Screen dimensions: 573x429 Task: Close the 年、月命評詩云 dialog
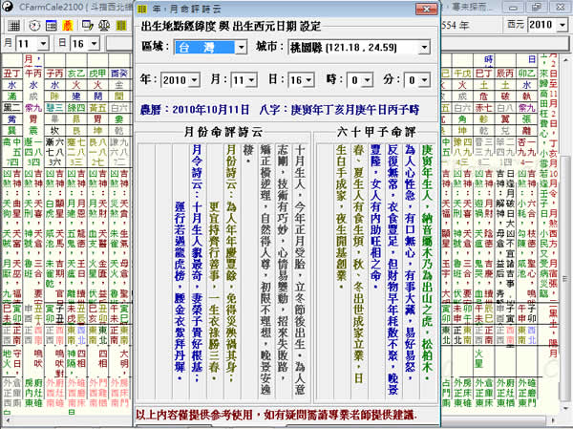[x=426, y=9]
